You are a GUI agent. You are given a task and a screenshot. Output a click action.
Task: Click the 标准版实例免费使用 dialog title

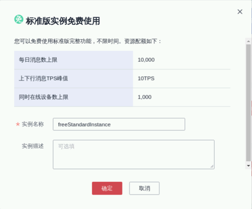[63, 21]
